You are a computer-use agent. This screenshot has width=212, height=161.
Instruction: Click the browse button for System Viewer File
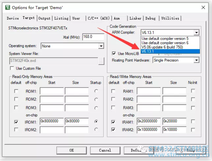pyautogui.click(x=101, y=61)
